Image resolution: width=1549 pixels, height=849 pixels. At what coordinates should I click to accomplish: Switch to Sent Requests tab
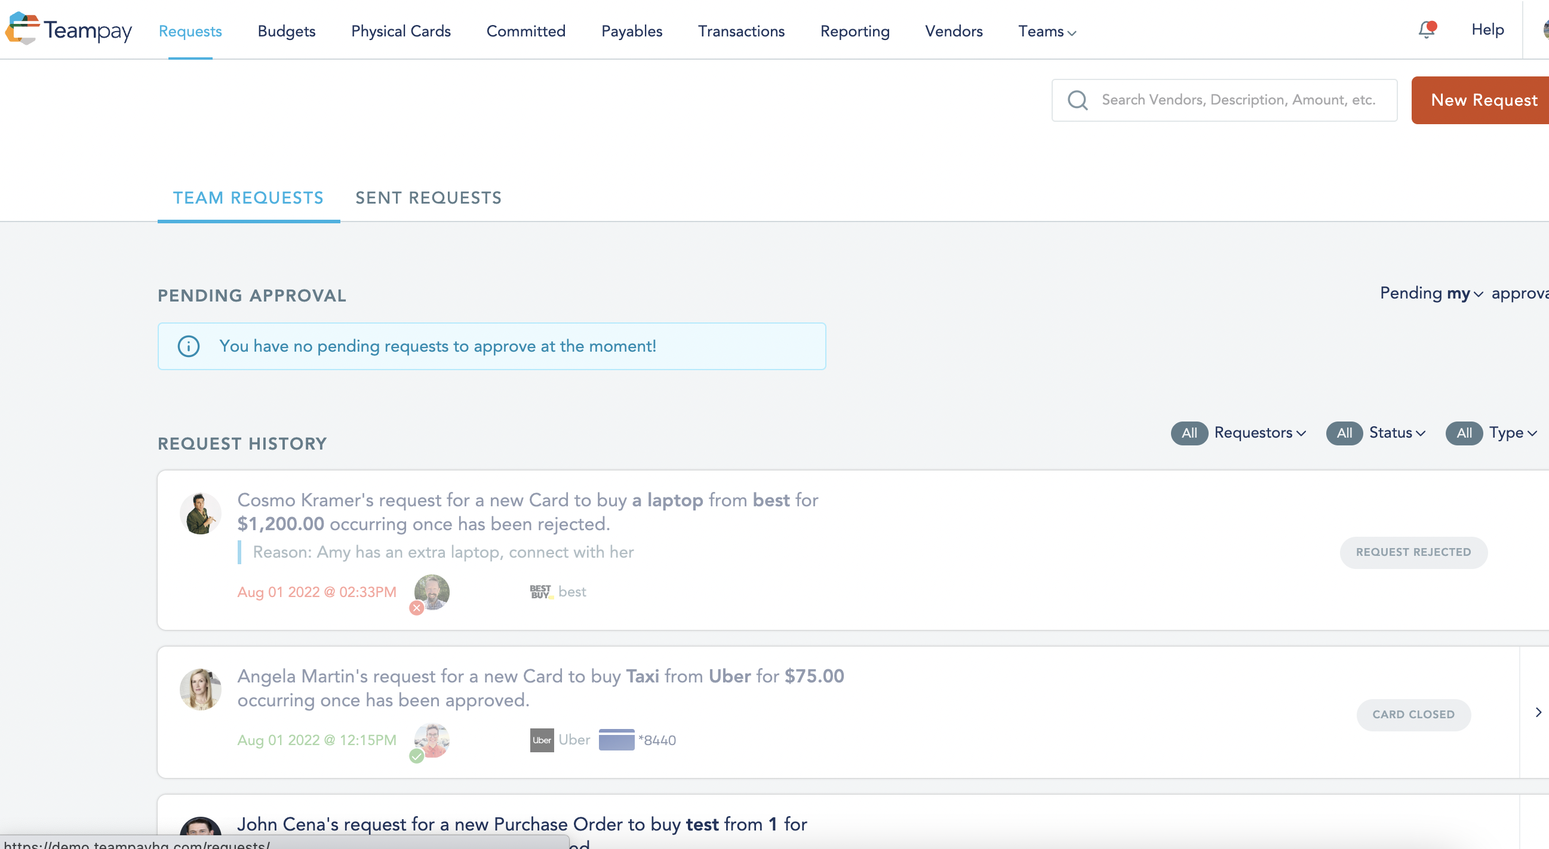[428, 198]
